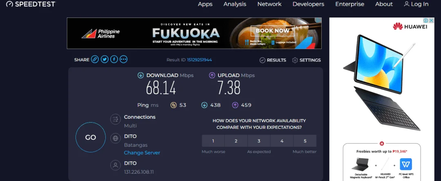This screenshot has height=181, width=441.
Task: Click the Philippine Airlines logo in banner
Action: point(101,34)
